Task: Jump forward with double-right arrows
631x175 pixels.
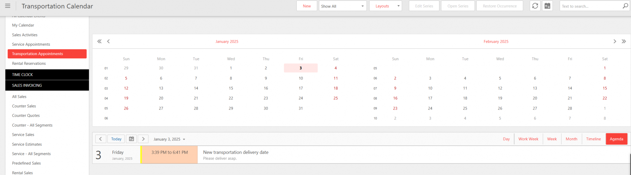Action: coord(624,41)
